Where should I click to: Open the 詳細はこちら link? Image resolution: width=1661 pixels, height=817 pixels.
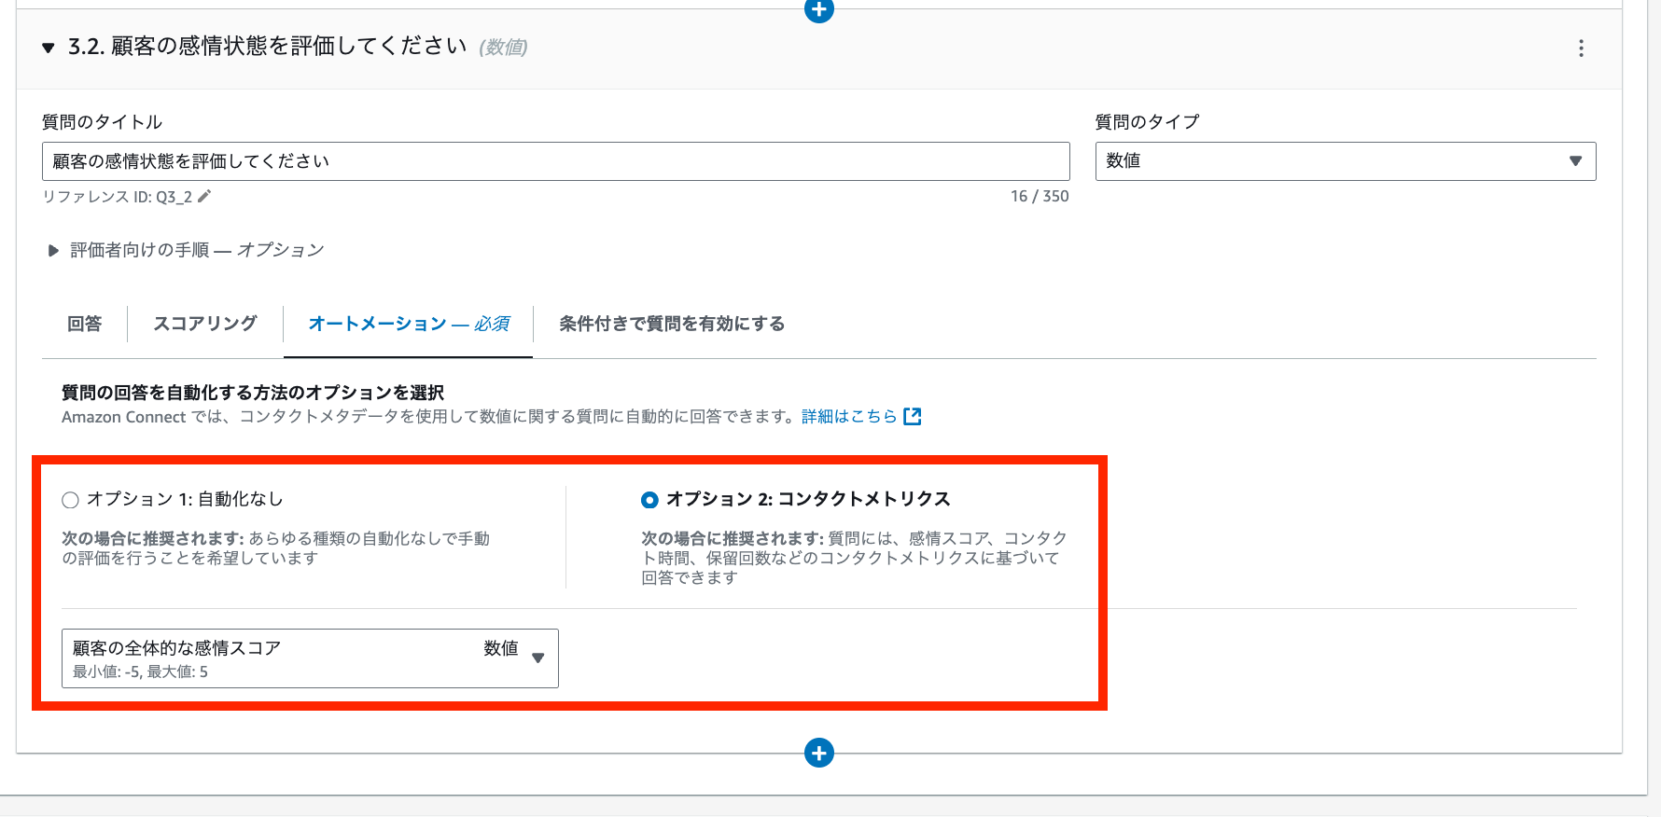tap(849, 416)
